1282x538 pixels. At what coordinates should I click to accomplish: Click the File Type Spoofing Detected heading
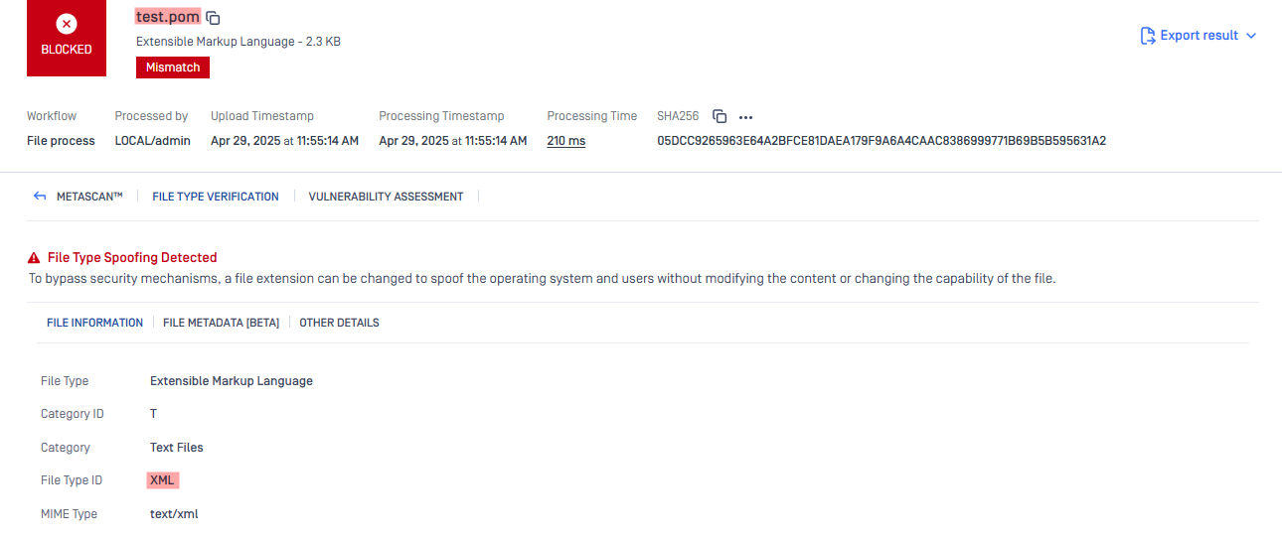tap(132, 257)
